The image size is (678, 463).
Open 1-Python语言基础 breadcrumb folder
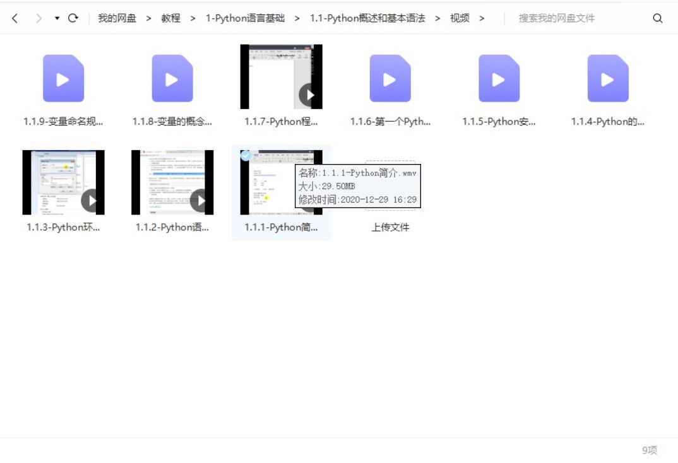click(245, 18)
